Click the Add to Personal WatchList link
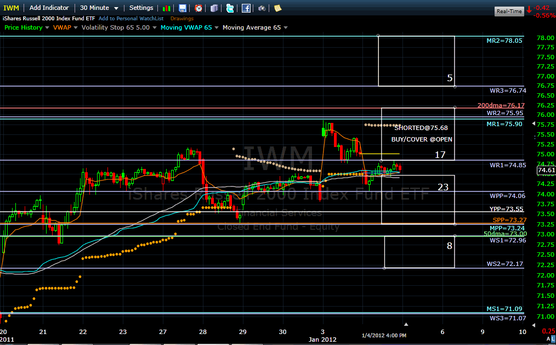Screen dimensions: 556x345 click(x=131, y=19)
